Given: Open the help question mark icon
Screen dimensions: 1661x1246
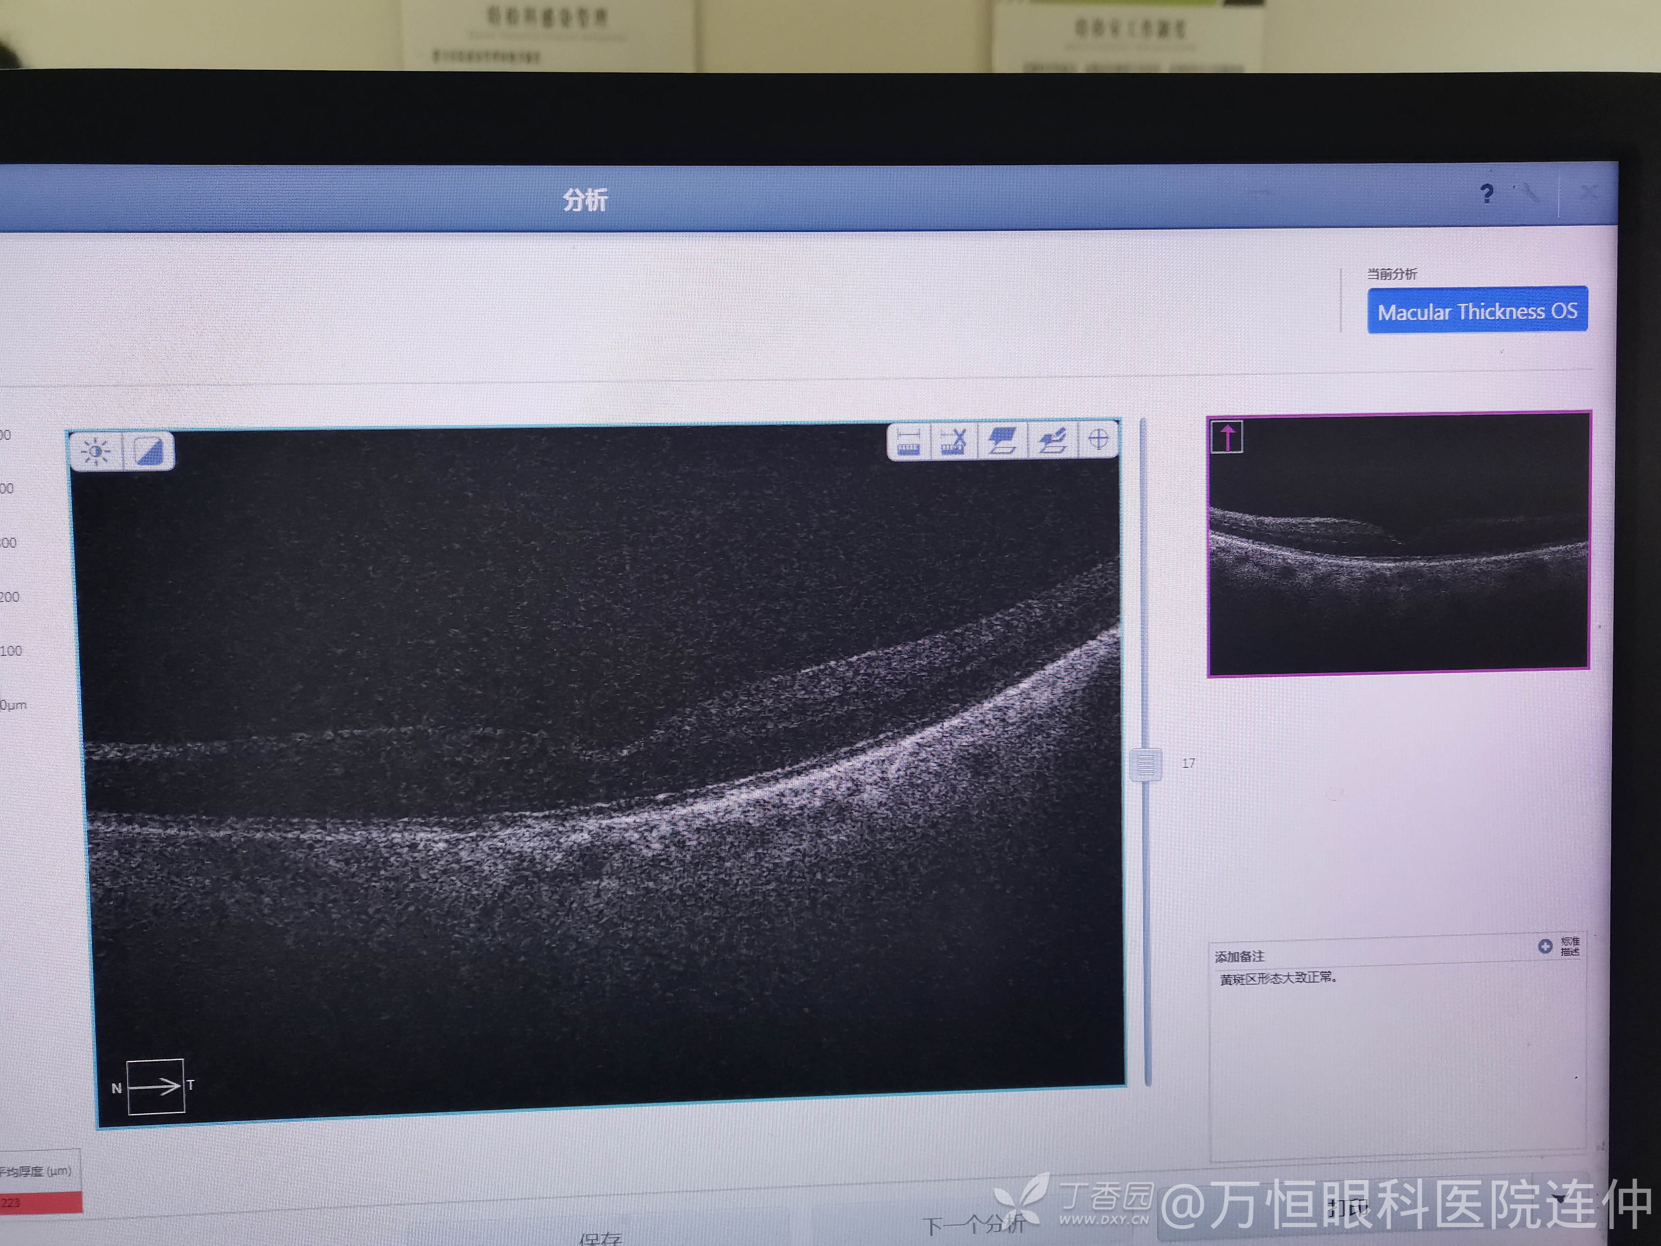Looking at the screenshot, I should coord(1486,194).
